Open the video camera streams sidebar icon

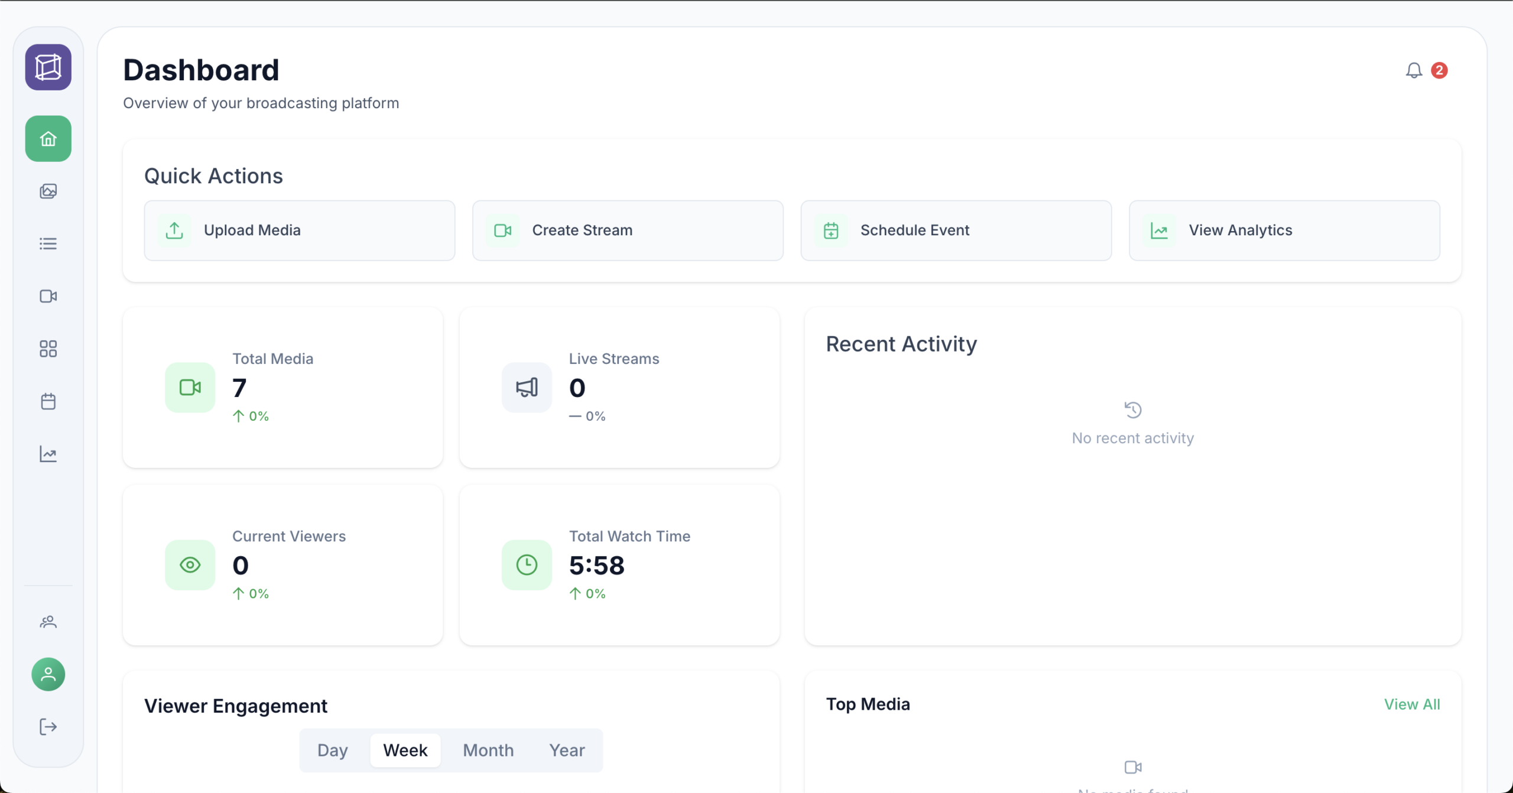[48, 296]
